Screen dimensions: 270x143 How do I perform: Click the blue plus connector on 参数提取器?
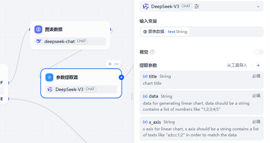click(x=121, y=77)
